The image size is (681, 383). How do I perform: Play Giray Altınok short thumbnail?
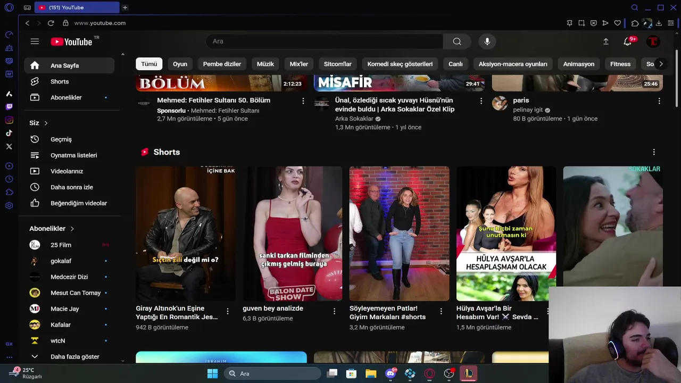point(186,234)
